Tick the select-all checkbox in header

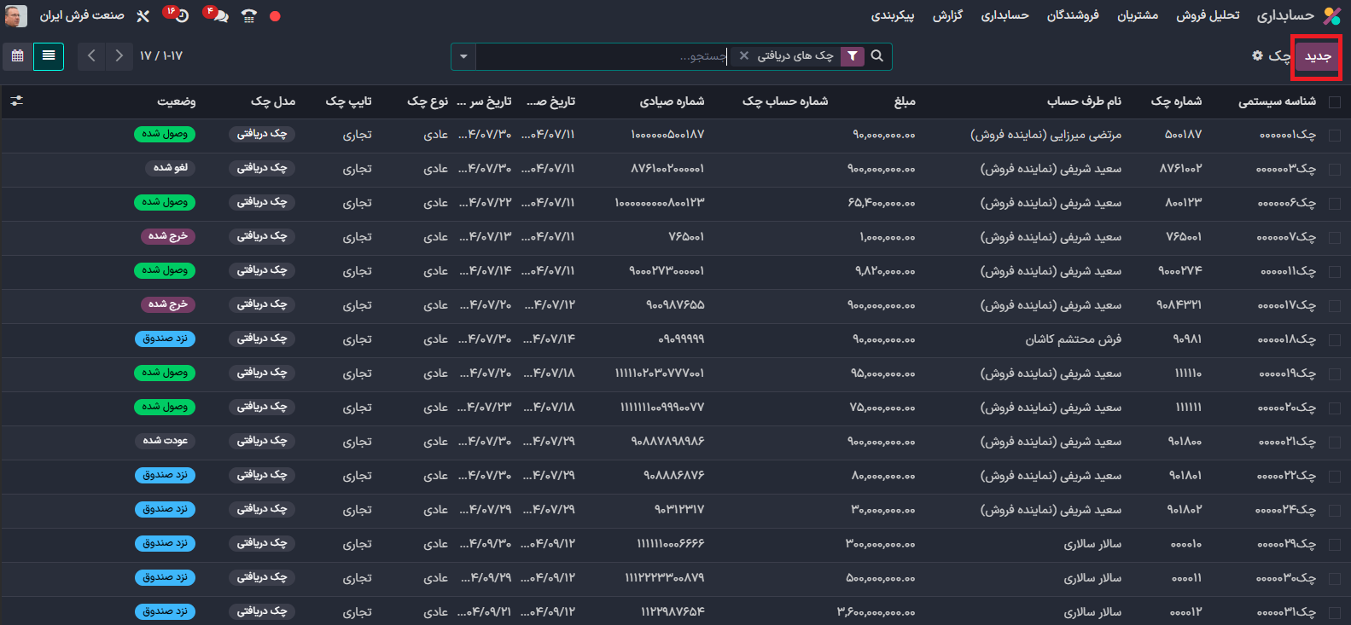tap(1335, 101)
